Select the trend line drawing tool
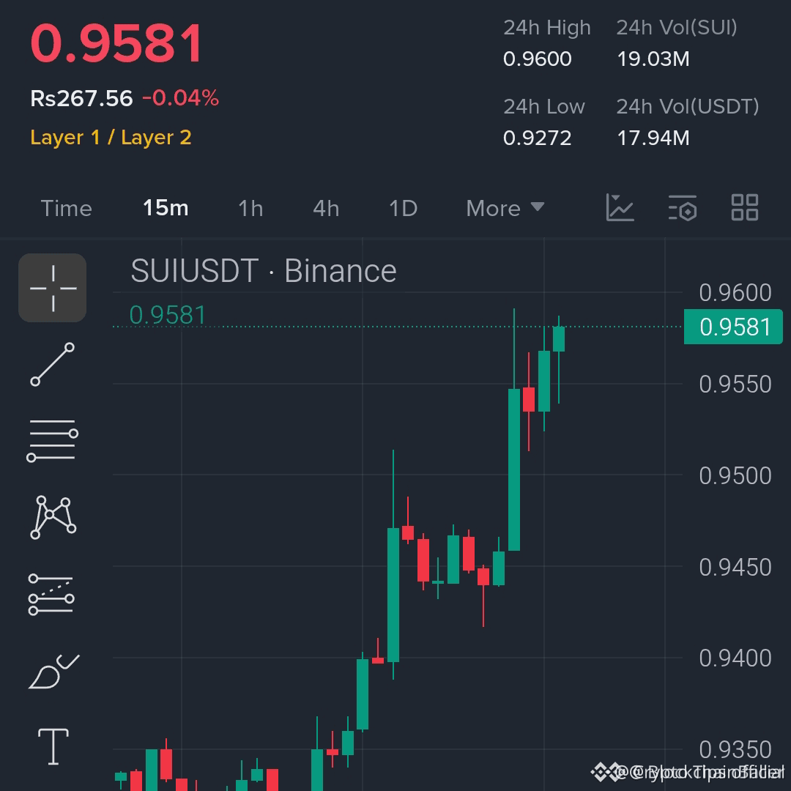The image size is (791, 791). [53, 364]
